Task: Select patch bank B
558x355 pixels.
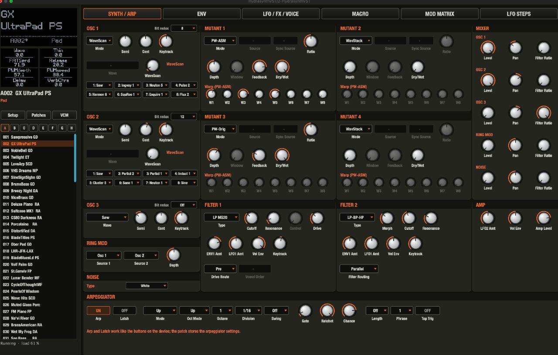Action: tap(15, 128)
